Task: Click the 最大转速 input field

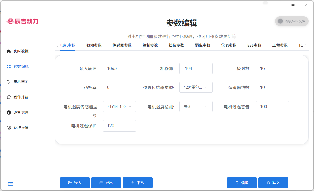Action: (x=119, y=68)
